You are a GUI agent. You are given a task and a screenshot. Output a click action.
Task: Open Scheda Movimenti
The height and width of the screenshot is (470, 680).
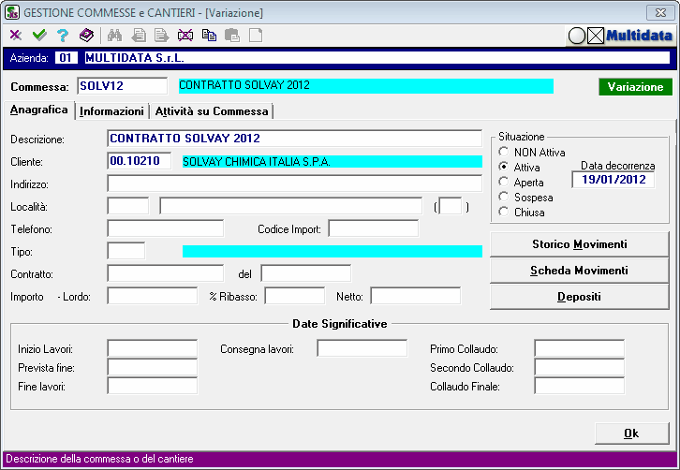tap(580, 271)
